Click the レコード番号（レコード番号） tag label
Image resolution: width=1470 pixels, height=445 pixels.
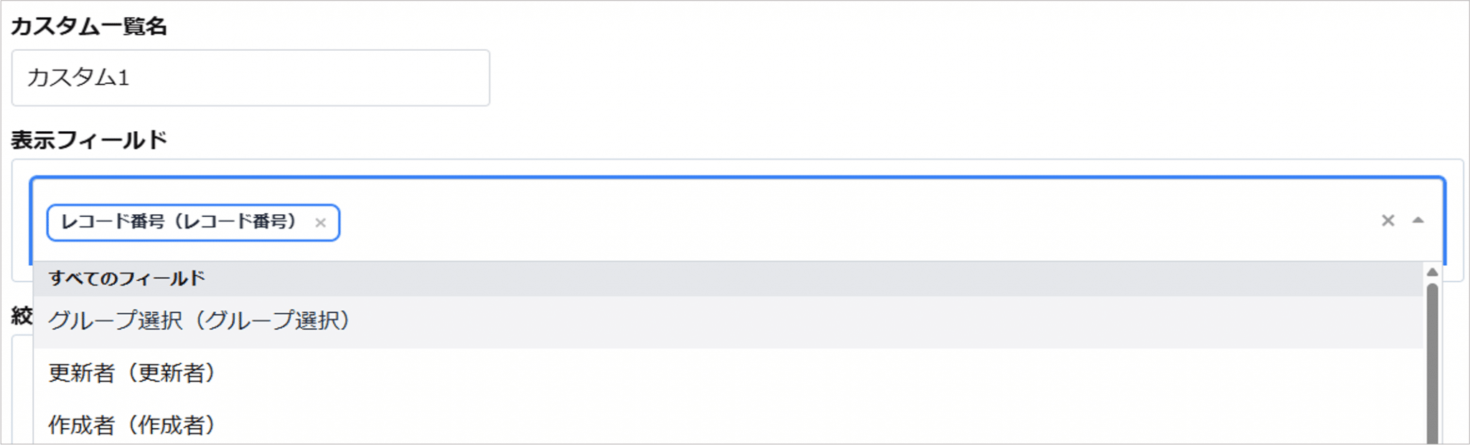coord(178,222)
